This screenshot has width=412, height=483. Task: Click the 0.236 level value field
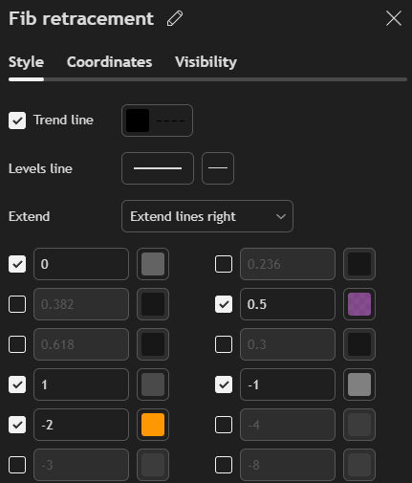(288, 264)
